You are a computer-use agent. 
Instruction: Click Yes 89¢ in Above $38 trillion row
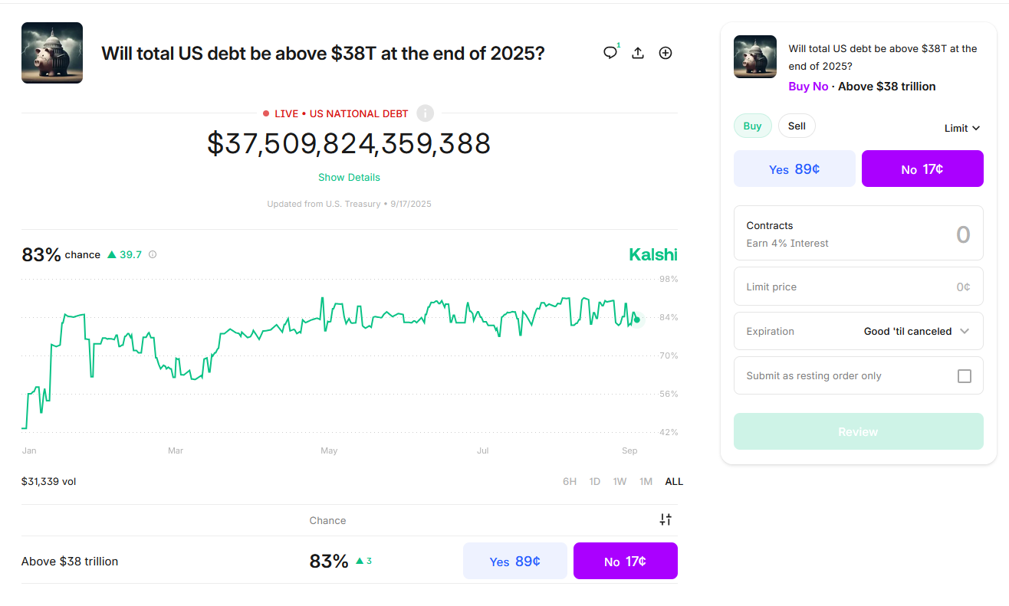(x=515, y=561)
